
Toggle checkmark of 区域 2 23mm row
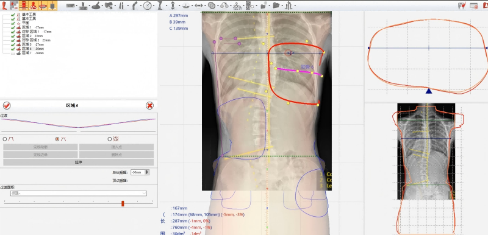click(x=13, y=36)
